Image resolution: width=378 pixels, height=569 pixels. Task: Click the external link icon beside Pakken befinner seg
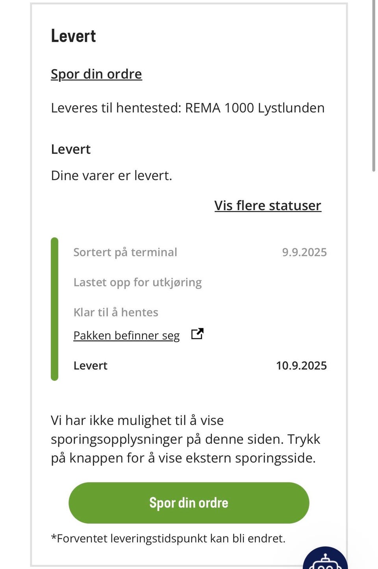pyautogui.click(x=197, y=334)
